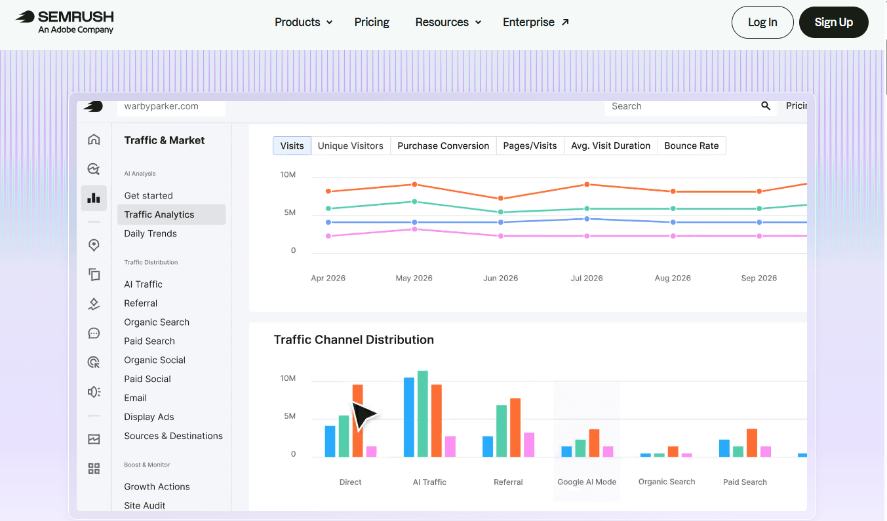Image resolution: width=887 pixels, height=521 pixels.
Task: Switch to the Avg. Visit Duration tab
Action: tap(610, 145)
